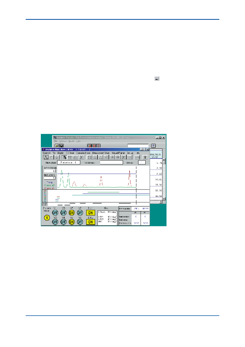Click the Action Stream value field
This screenshot has height=347, width=245.
pyautogui.click(x=50, y=171)
